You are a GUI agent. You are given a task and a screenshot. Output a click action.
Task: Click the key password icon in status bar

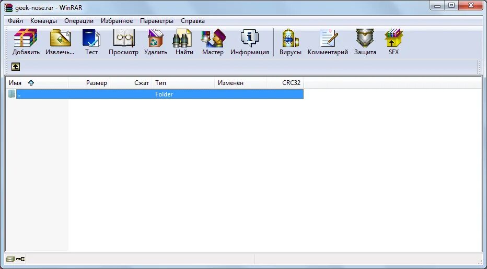20,259
